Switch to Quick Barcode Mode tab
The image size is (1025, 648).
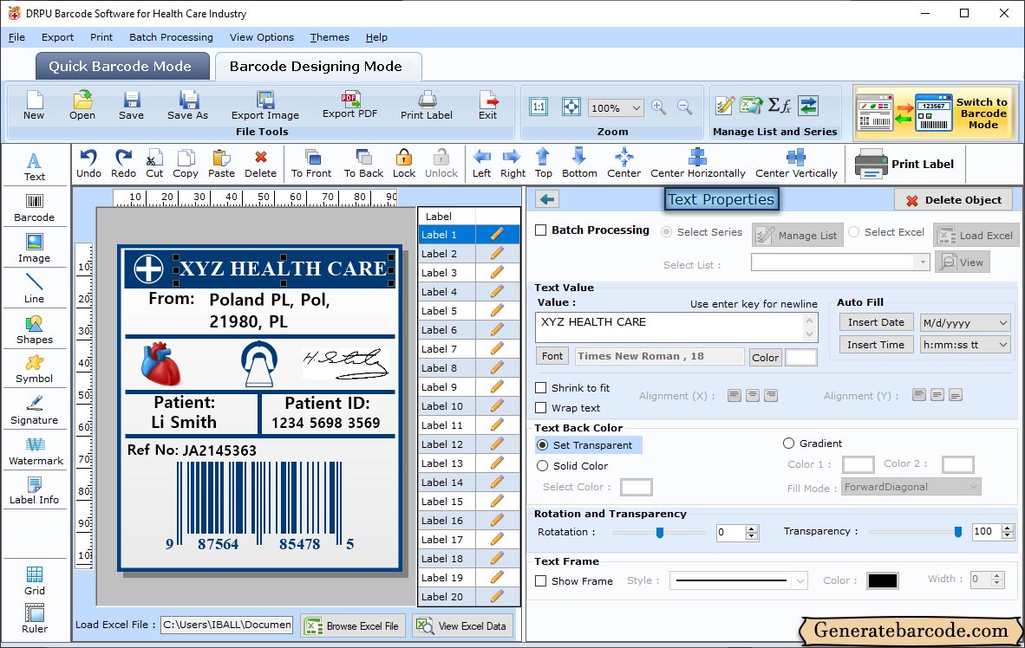tap(121, 66)
